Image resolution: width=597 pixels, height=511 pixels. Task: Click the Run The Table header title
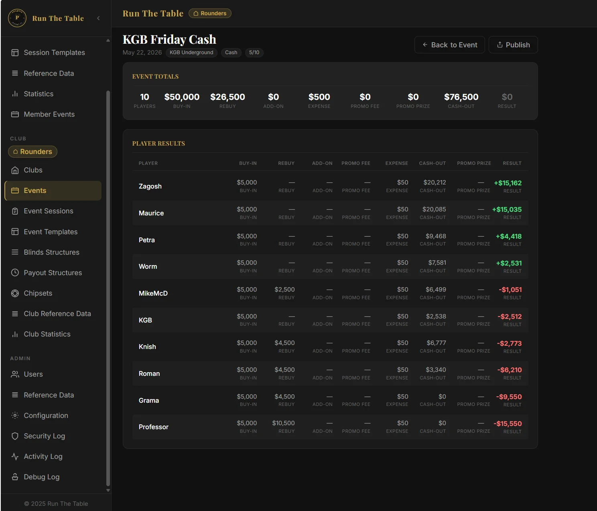[153, 13]
